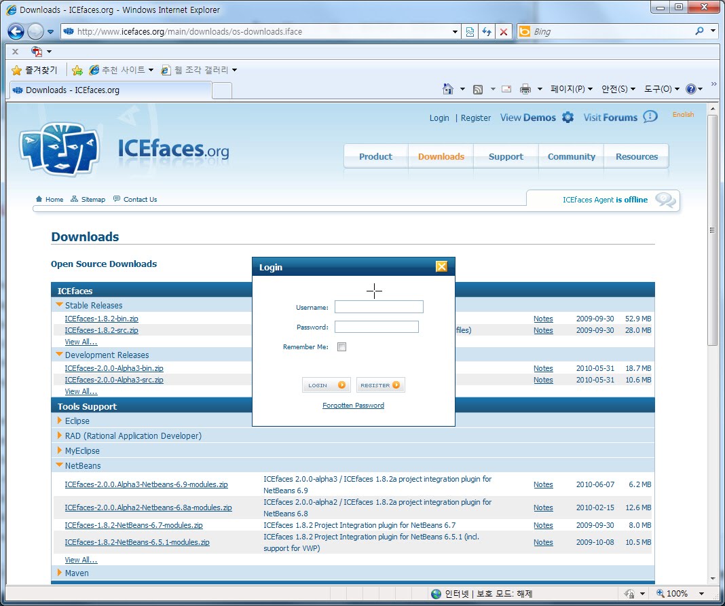
Task: Close the PDF toolbar with X
Action: point(15,52)
